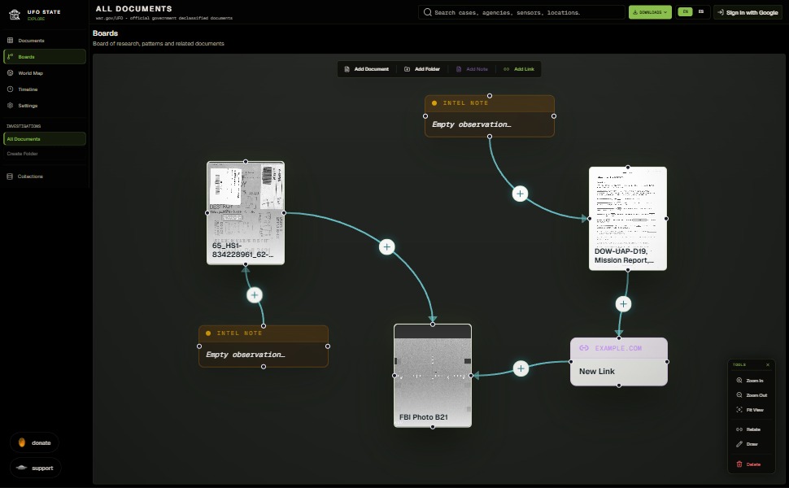Select Boards in the sidebar

[x=44, y=56]
